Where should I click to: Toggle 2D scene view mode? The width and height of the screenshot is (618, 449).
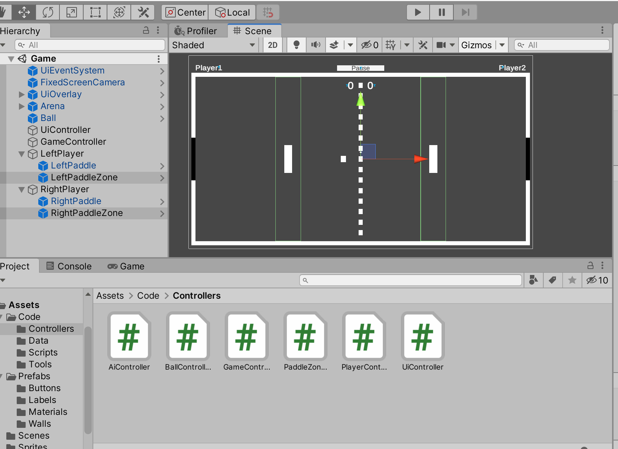coord(272,45)
